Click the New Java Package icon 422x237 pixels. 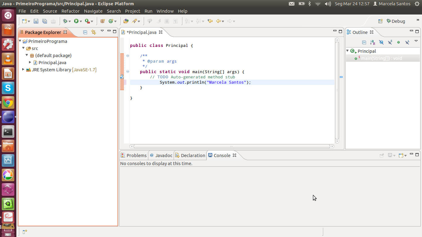click(x=103, y=21)
